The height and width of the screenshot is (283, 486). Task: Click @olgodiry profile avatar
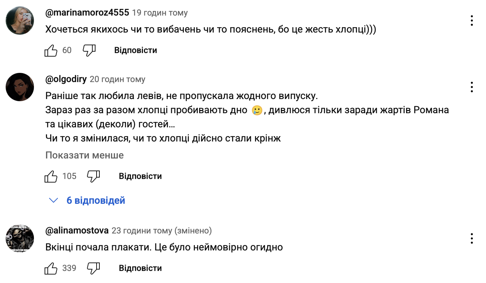[20, 87]
